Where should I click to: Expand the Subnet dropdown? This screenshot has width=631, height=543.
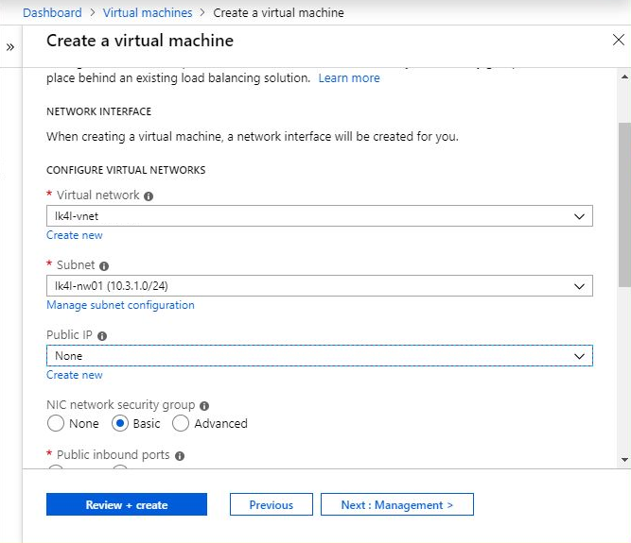point(319,286)
